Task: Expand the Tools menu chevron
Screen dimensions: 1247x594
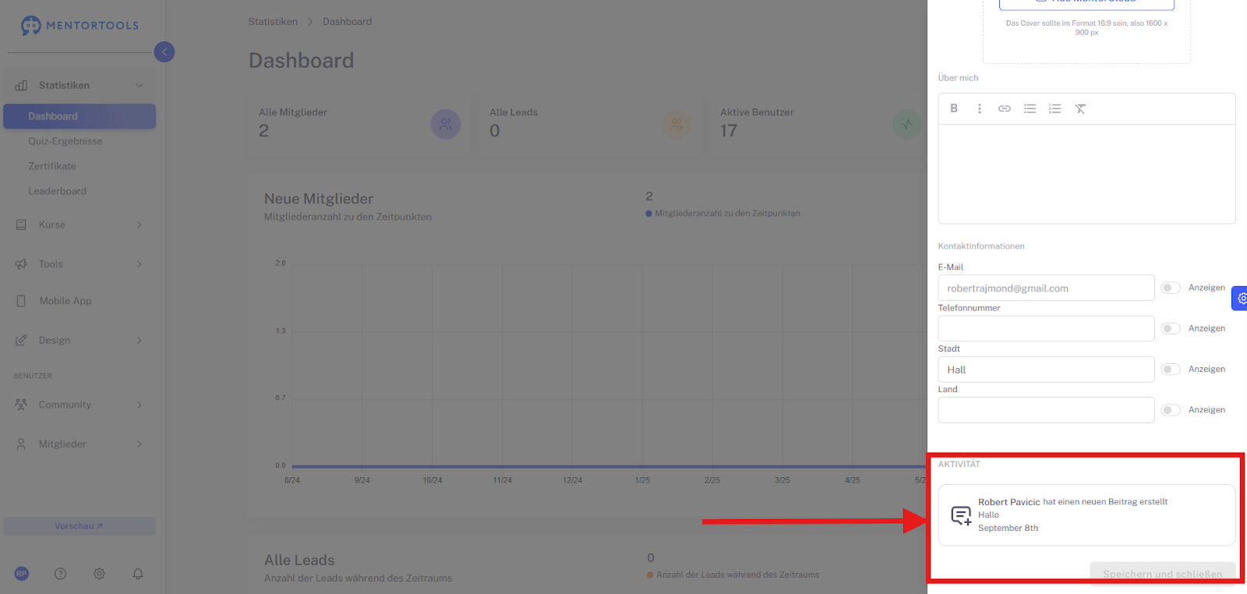Action: (140, 264)
